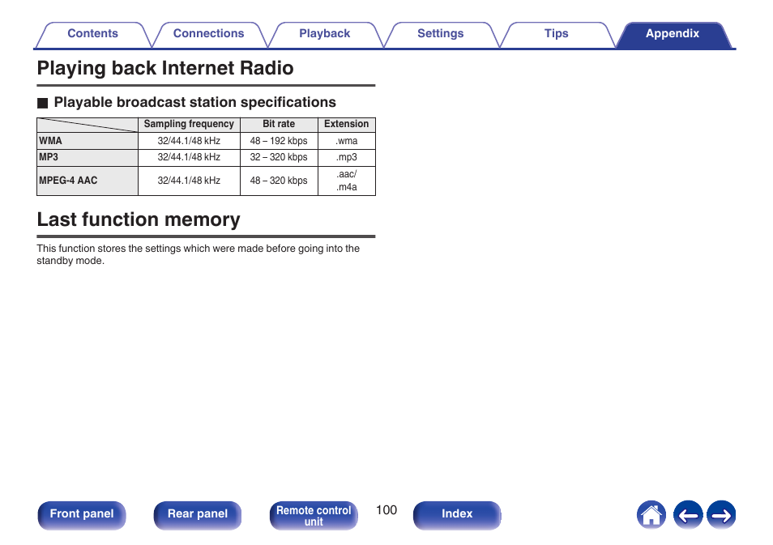
Task: Go to the Tips tab
Action: (x=556, y=34)
